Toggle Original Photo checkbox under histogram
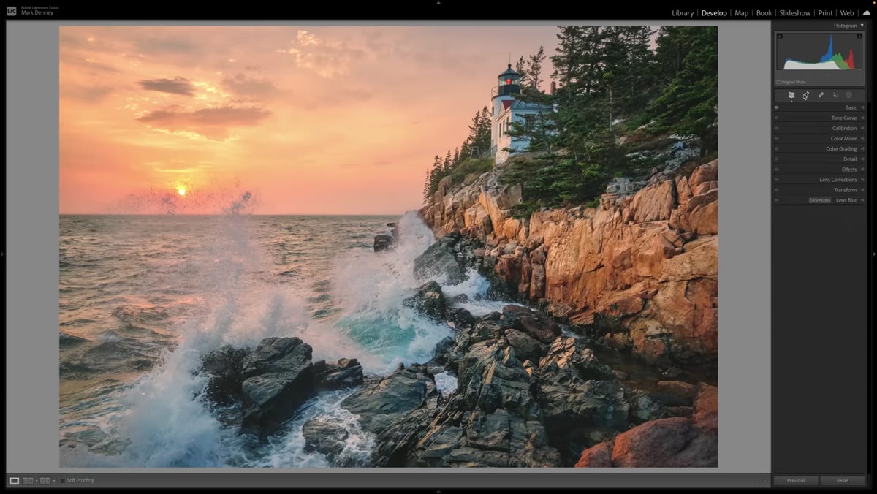 coord(778,82)
